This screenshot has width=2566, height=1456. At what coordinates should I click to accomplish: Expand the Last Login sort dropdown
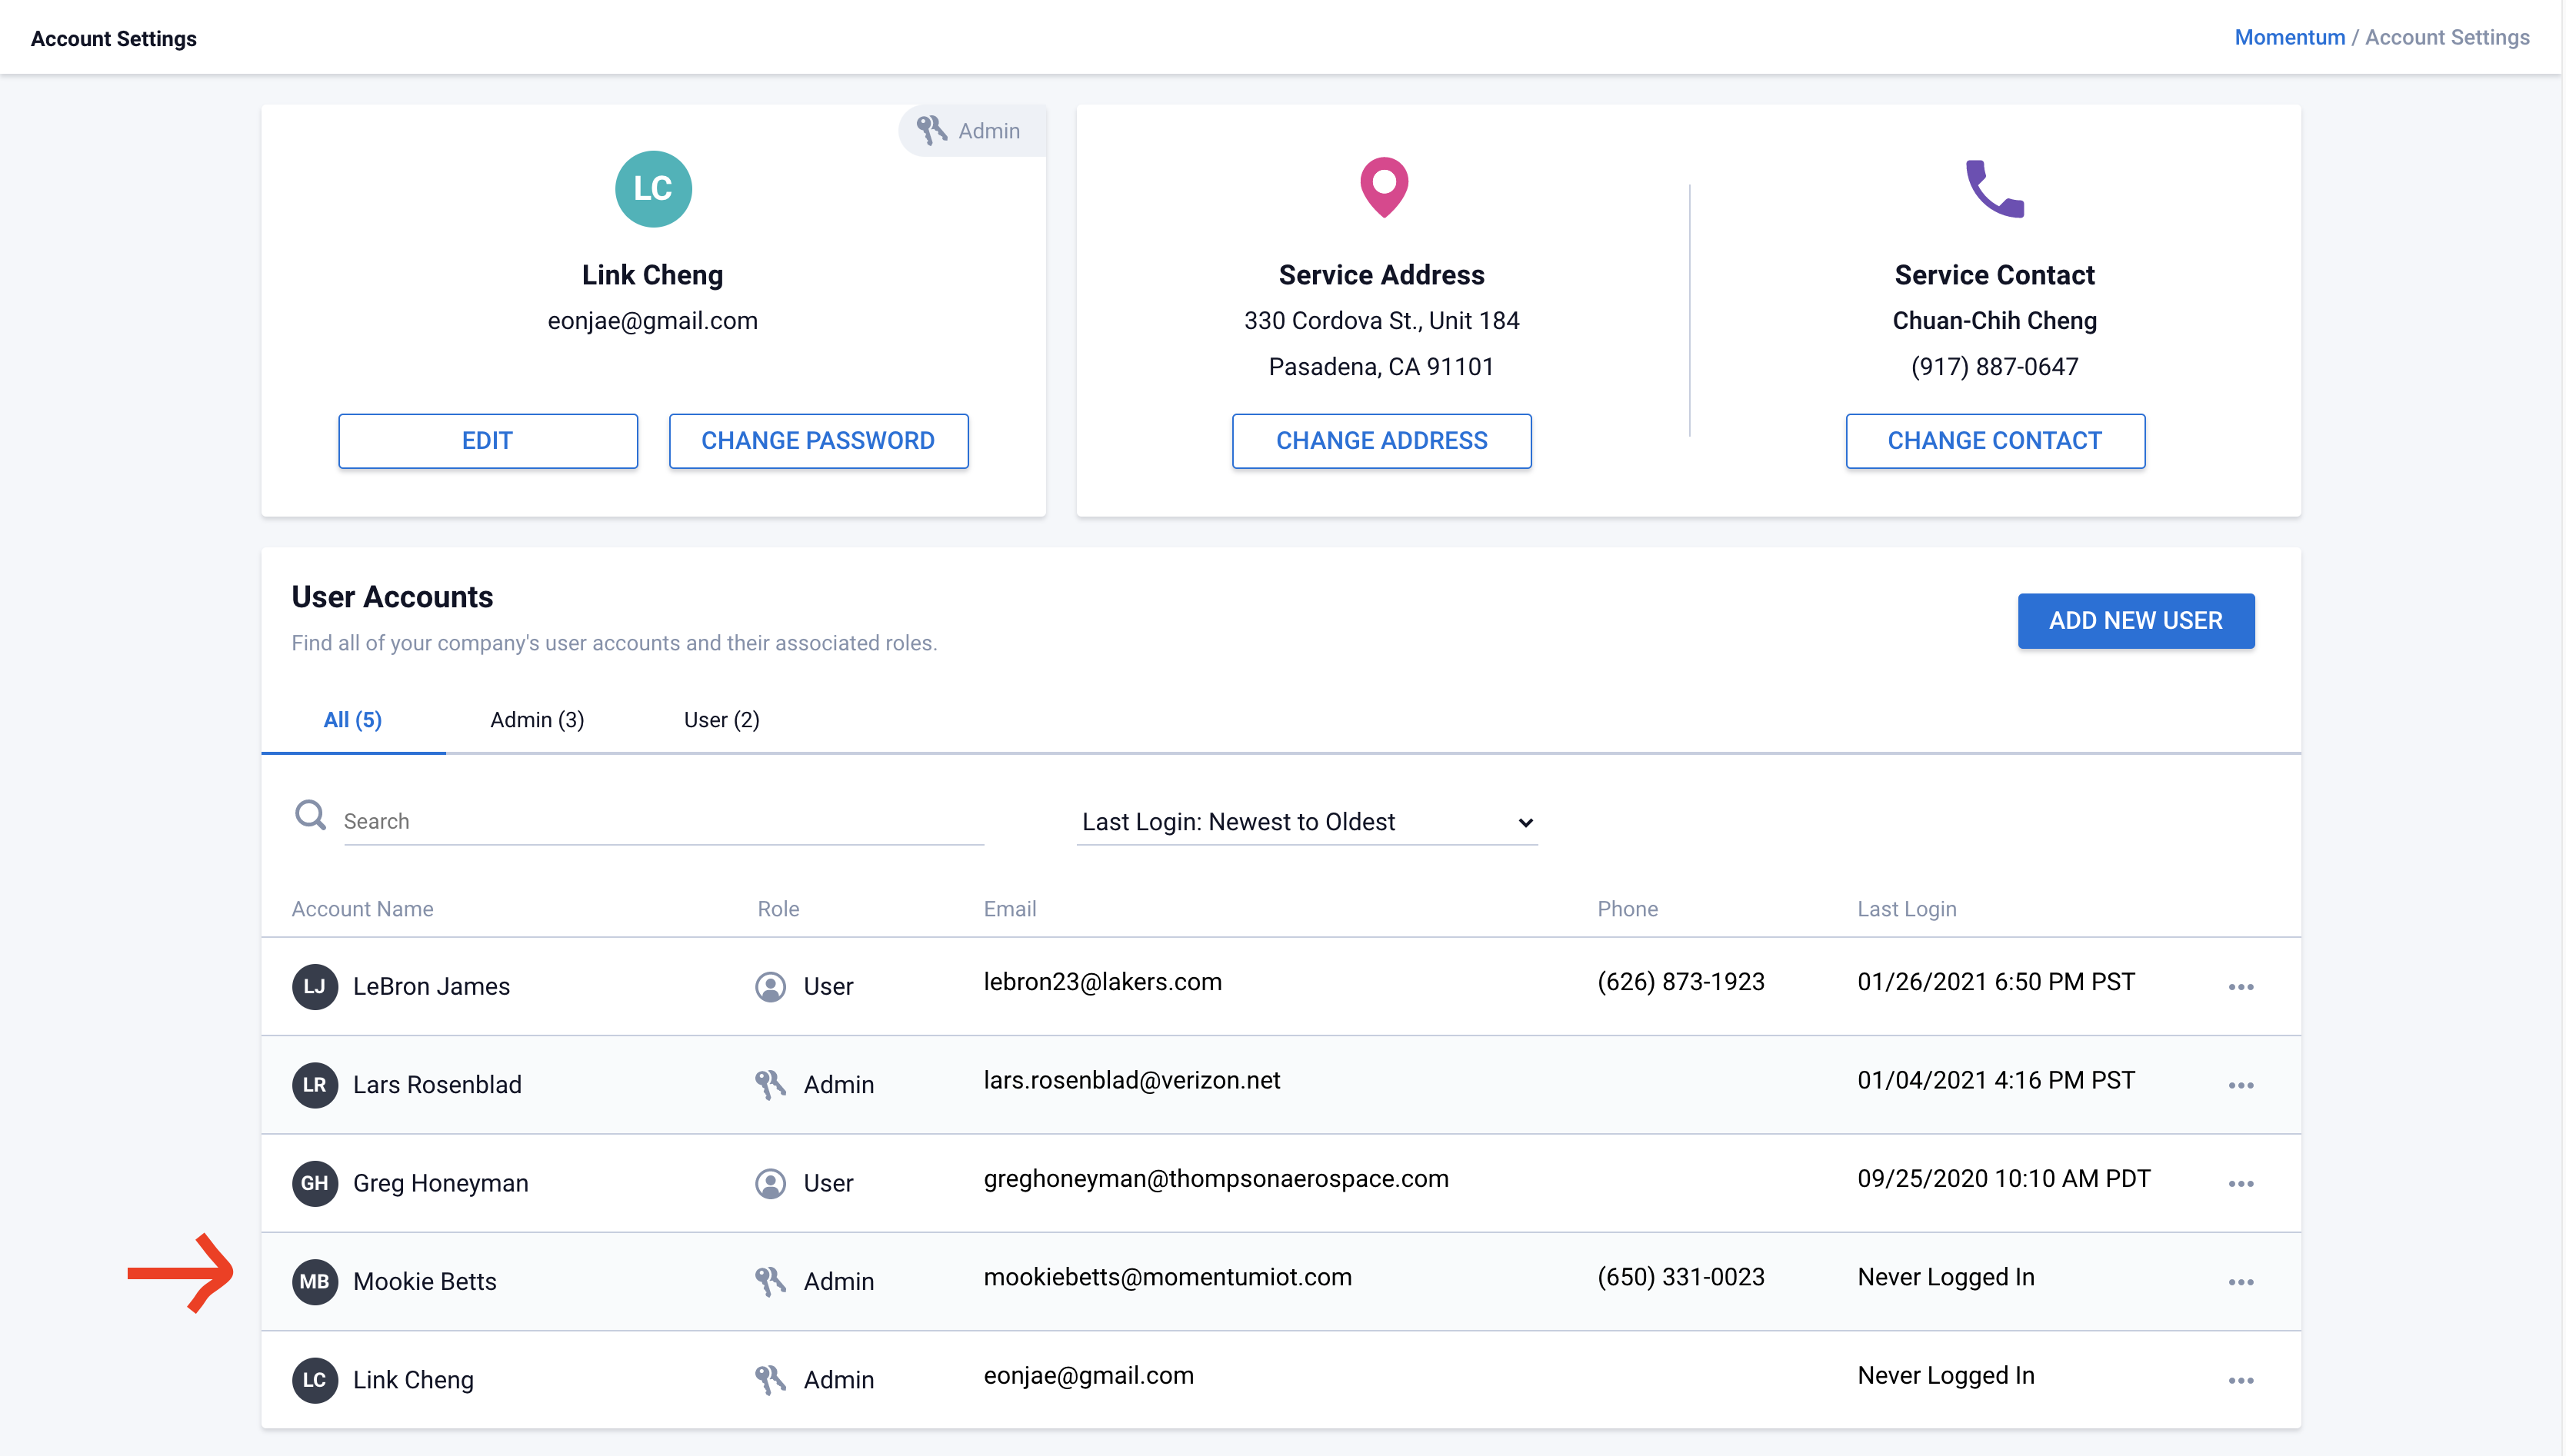[x=1307, y=822]
